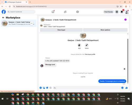This screenshot has width=132, height=105.
Task: Reload the page
Action: coord(10,6)
